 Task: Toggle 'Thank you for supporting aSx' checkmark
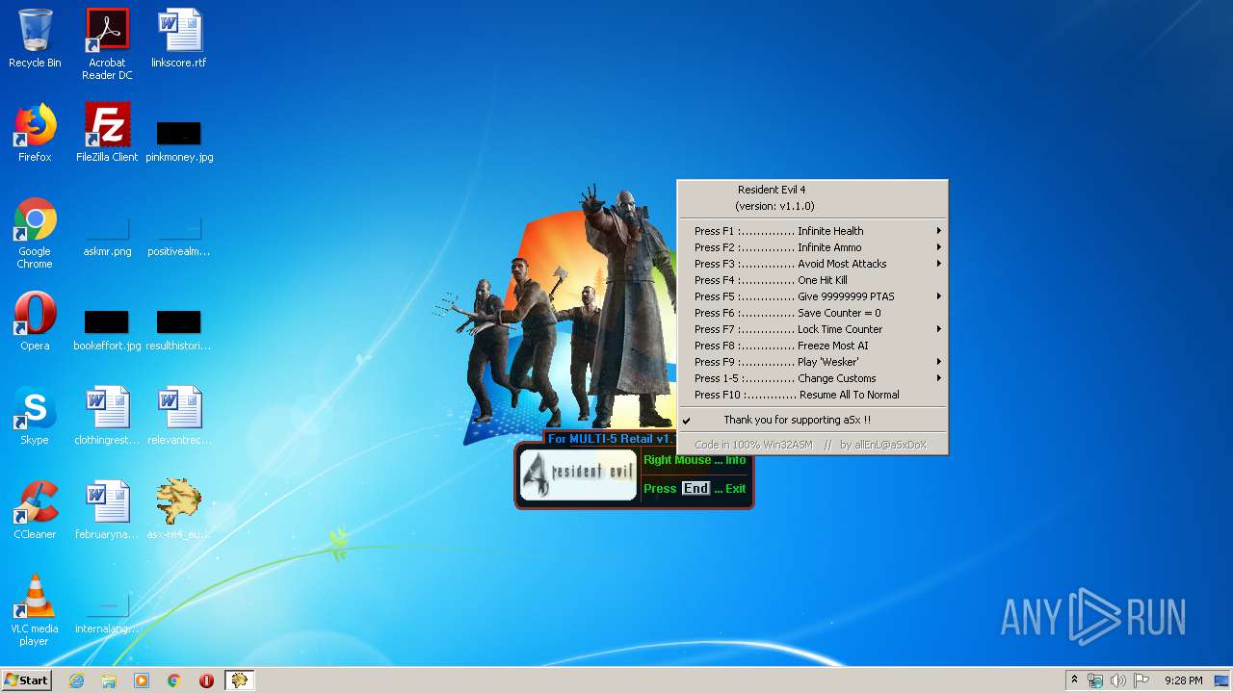[687, 420]
